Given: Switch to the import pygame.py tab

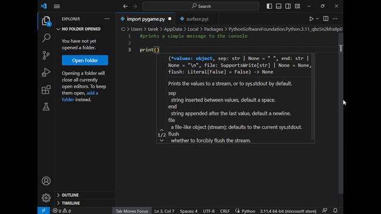Looking at the screenshot, I should coord(146,19).
